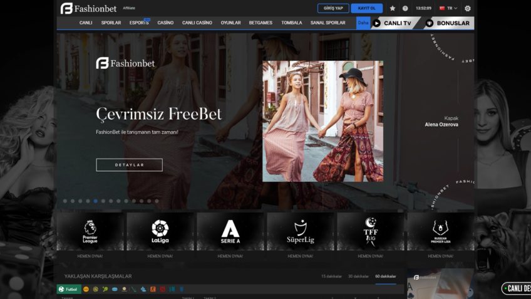The height and width of the screenshot is (299, 531).
Task: Open settings gear icon
Action: click(467, 9)
